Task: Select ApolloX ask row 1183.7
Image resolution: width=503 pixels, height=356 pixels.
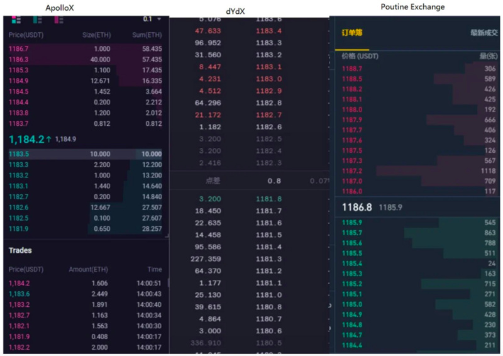Action: point(86,123)
